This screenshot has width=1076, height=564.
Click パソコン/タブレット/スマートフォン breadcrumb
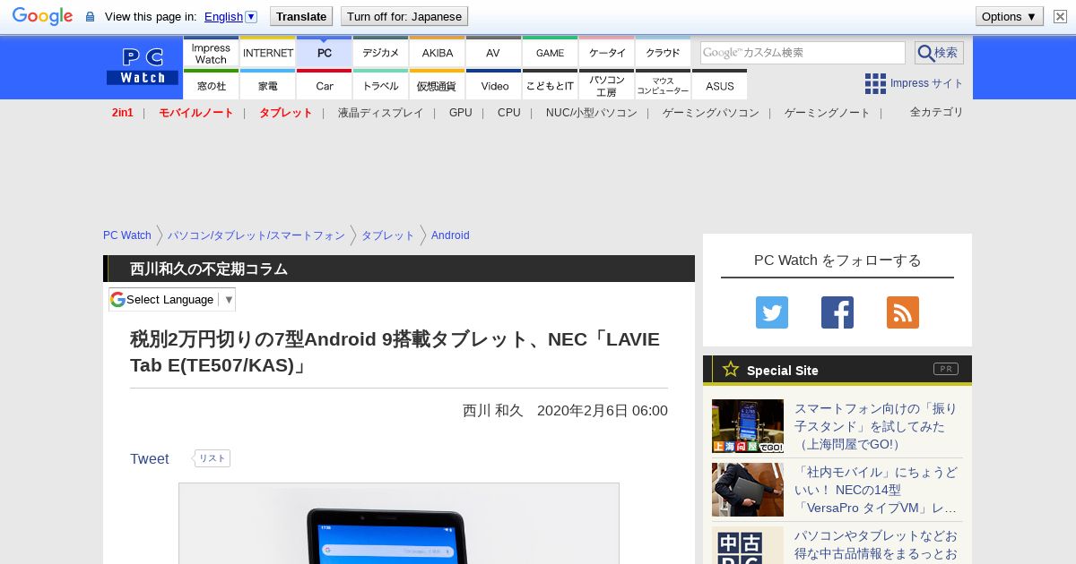click(x=256, y=235)
